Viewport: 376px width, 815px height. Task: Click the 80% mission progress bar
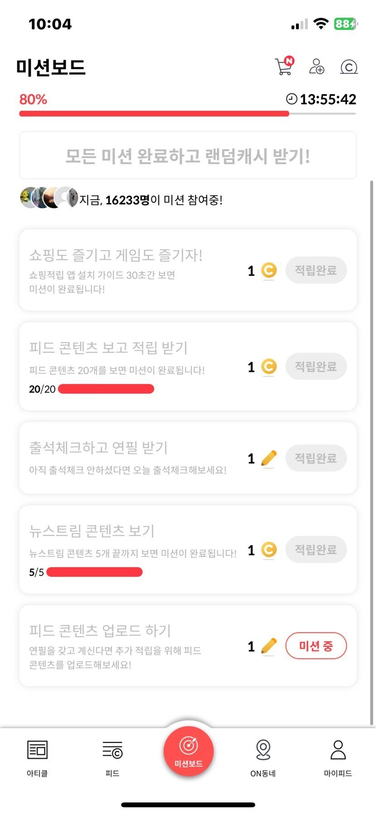click(x=154, y=113)
